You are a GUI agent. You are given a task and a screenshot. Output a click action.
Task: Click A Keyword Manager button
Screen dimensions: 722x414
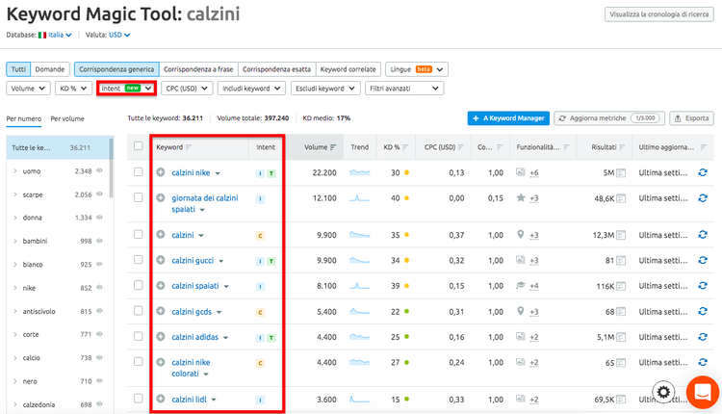(x=508, y=118)
